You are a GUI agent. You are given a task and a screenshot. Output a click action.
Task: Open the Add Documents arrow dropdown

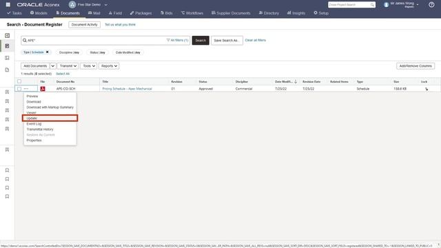[x=53, y=66]
